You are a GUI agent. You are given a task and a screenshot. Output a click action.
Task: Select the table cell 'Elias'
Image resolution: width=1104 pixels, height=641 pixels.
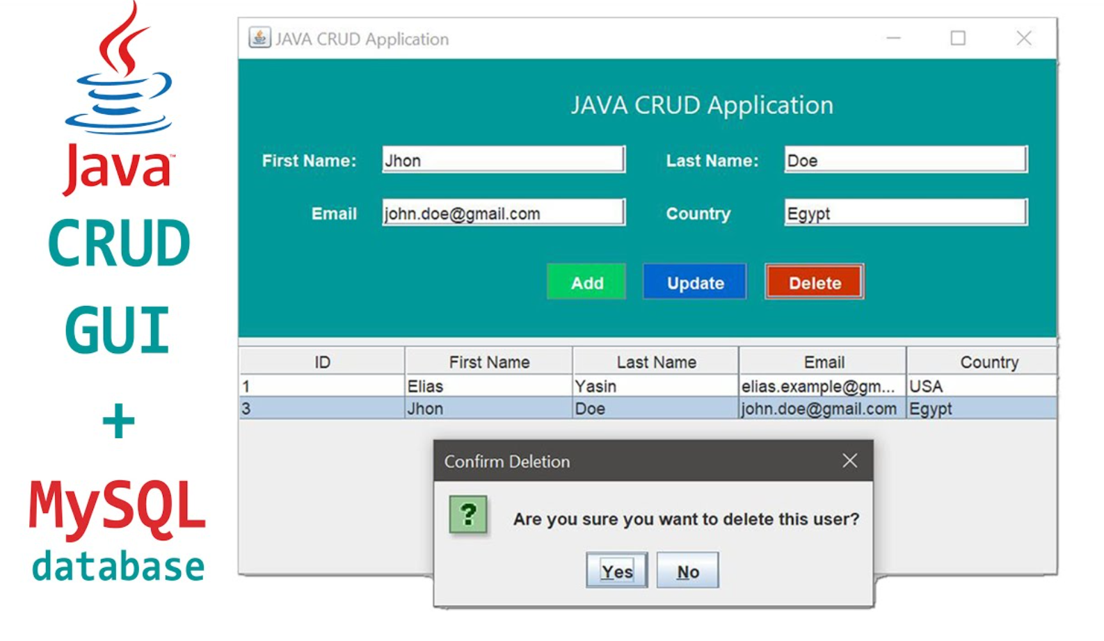click(x=489, y=386)
